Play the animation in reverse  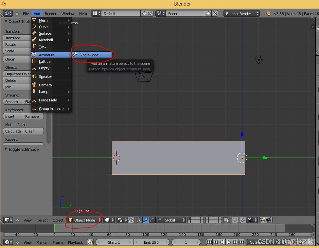coord(222,242)
